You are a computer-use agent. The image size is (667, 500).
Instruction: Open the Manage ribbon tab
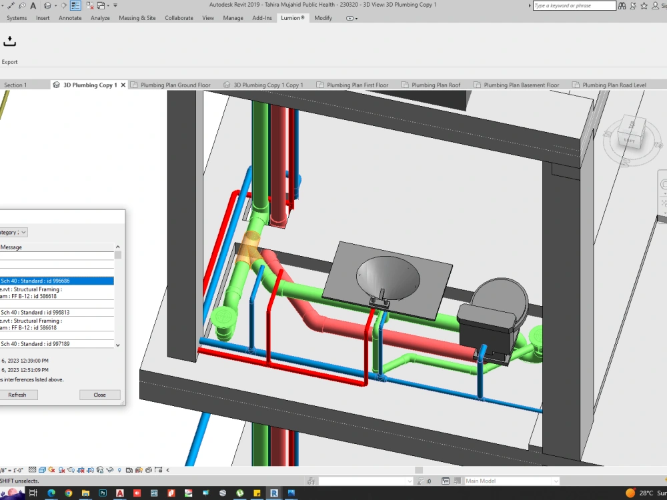coord(233,18)
